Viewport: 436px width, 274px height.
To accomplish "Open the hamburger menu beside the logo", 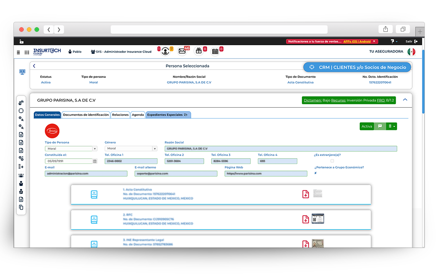I will click(18, 52).
